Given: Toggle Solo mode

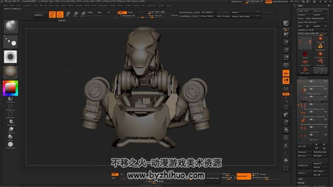Looking at the screenshot, I should click(x=286, y=161).
